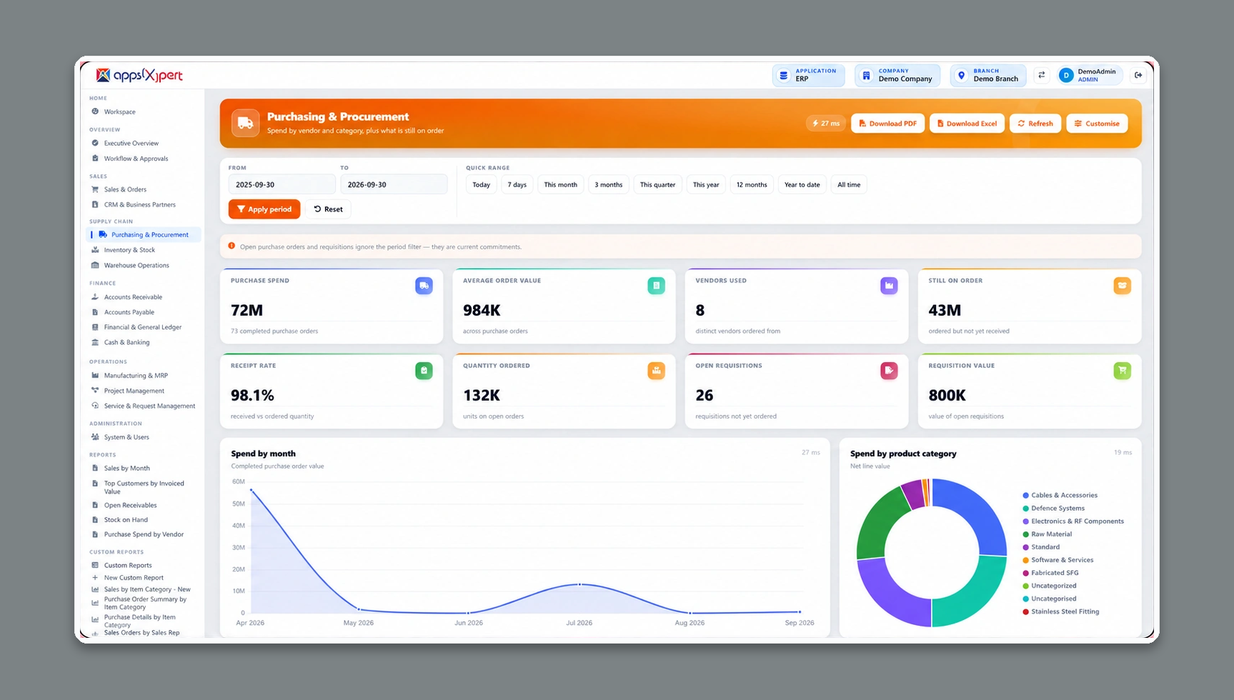Open Executive Overview in sidebar
The image size is (1234, 700).
coord(143,144)
